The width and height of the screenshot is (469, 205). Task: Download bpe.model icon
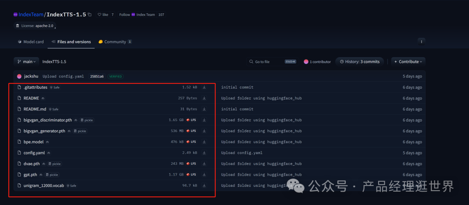[x=204, y=142]
